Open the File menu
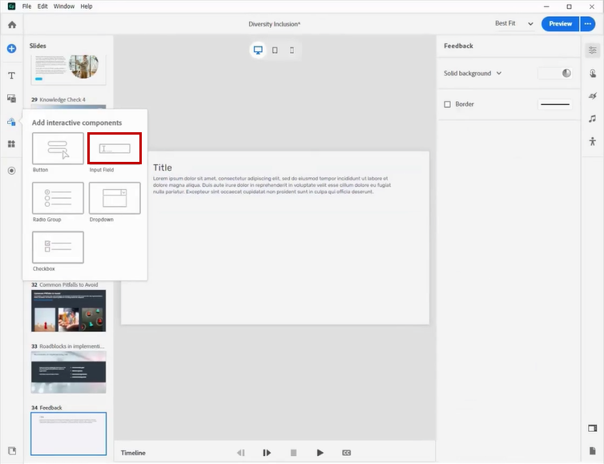604x464 pixels. point(26,6)
